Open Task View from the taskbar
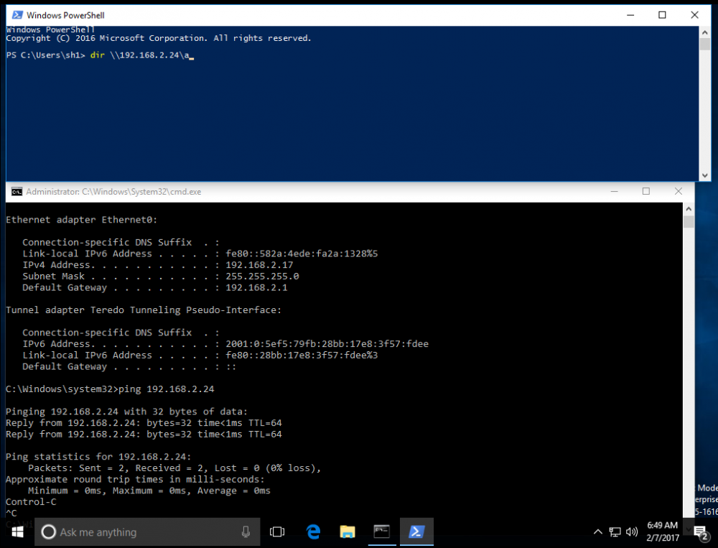The image size is (718, 548). pyautogui.click(x=277, y=532)
